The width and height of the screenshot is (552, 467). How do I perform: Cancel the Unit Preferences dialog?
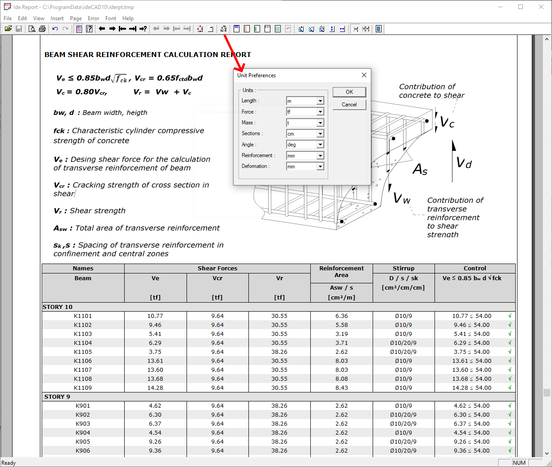[349, 105]
